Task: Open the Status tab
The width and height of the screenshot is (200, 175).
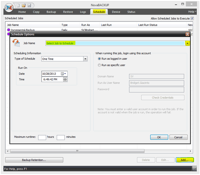Action: (x=131, y=12)
